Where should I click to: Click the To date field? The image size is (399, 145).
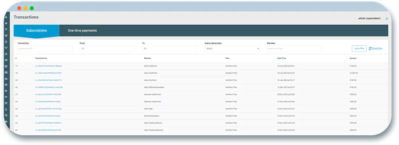[x=170, y=49]
